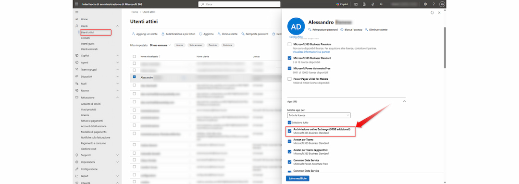Click the Ruoli sidebar icon
The height and width of the screenshot is (184, 519).
click(77, 84)
